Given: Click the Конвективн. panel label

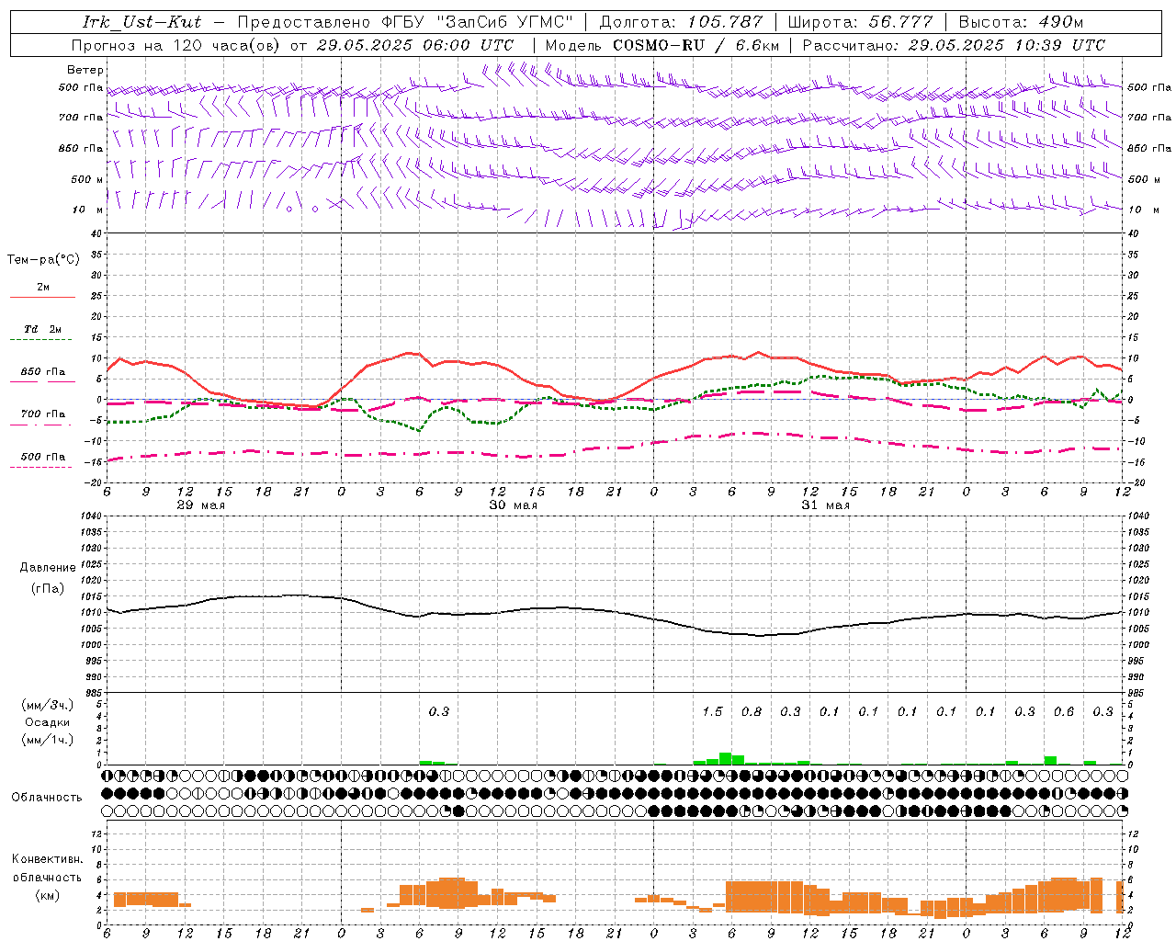Looking at the screenshot, I should (48, 859).
